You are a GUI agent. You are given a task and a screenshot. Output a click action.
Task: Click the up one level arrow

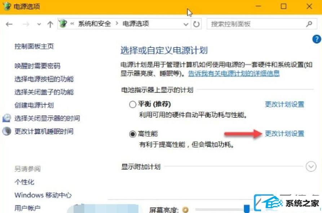click(50, 25)
